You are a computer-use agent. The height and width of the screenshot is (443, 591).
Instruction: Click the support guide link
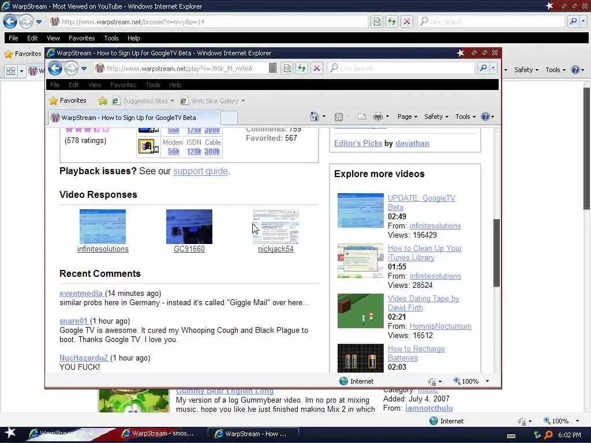[200, 171]
